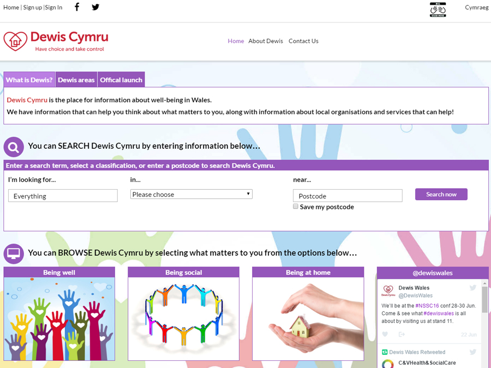The image size is (491, 368).
Task: Follow the #NSSC16 hashtag link
Action: pyautogui.click(x=427, y=306)
